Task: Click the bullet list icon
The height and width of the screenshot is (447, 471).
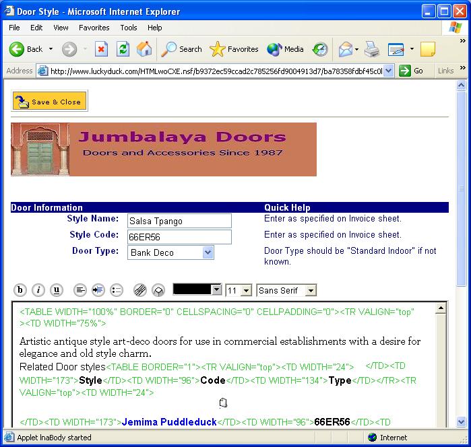Action: (x=117, y=290)
